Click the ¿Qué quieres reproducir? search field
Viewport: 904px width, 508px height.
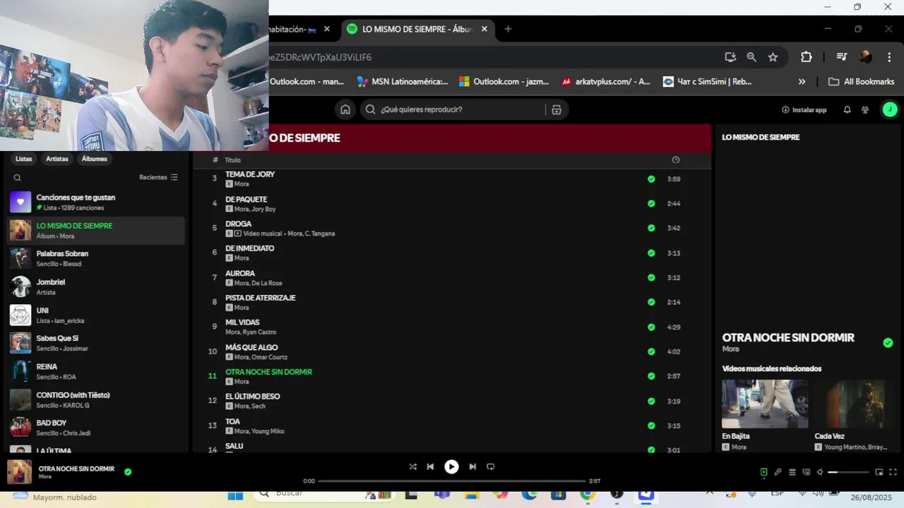(x=453, y=109)
